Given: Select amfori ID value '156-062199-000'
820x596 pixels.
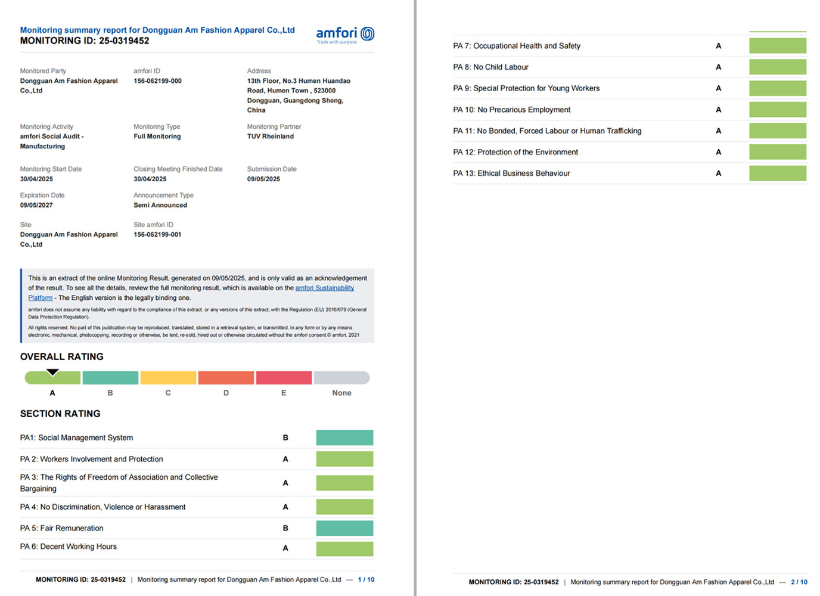Looking at the screenshot, I should tap(157, 81).
